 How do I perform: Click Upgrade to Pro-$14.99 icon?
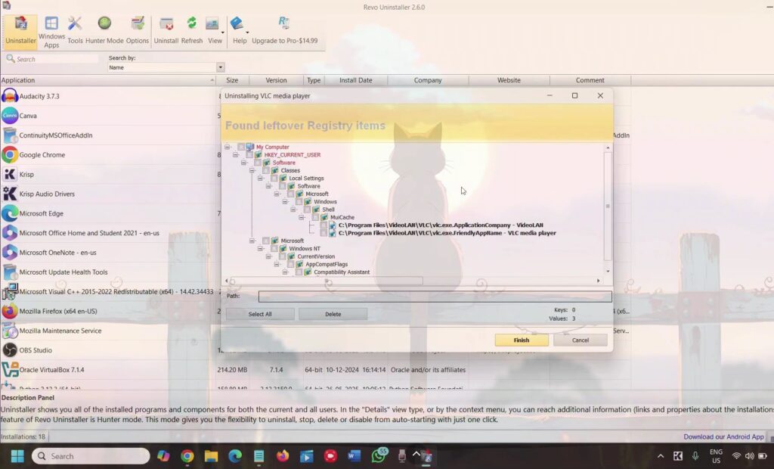coord(285,31)
